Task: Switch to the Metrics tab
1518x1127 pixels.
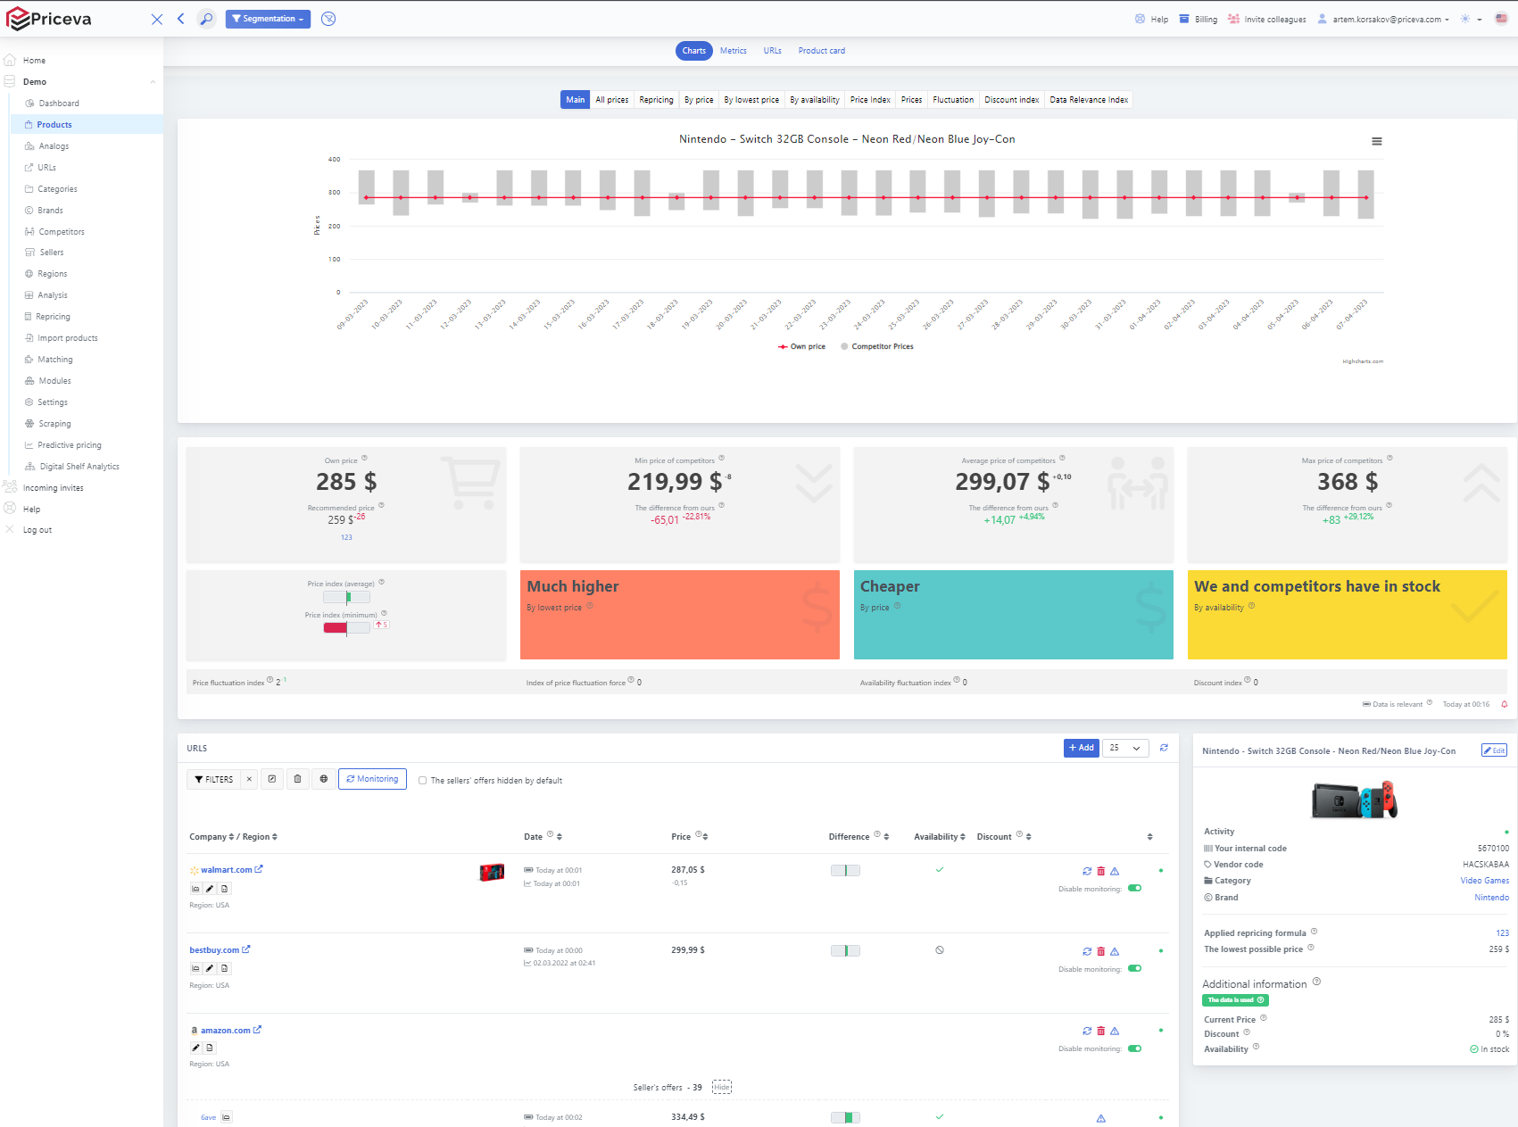Action: pos(734,51)
